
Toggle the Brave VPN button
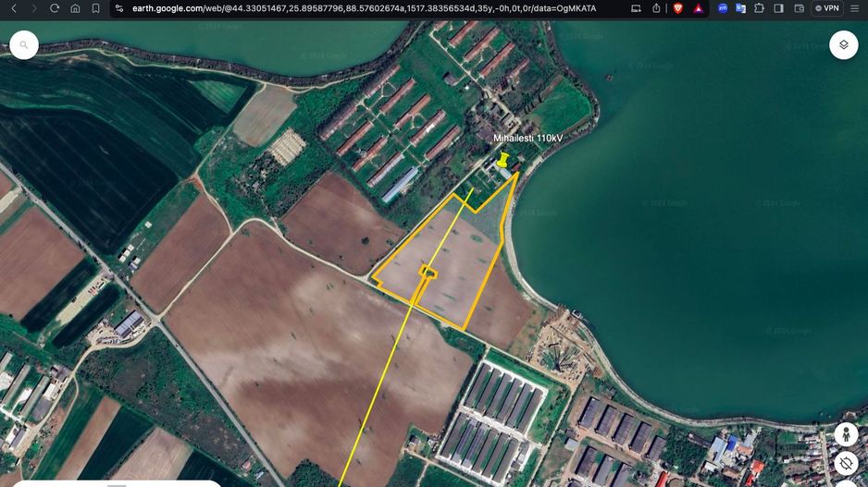pos(826,8)
